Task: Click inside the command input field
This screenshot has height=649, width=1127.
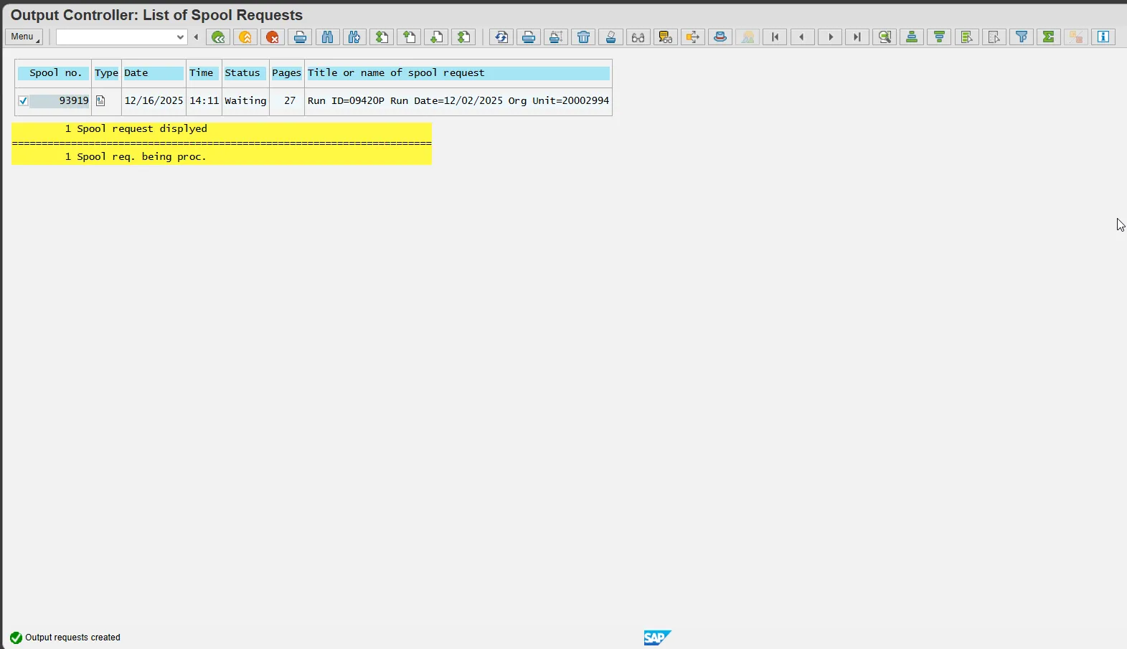Action: [115, 37]
